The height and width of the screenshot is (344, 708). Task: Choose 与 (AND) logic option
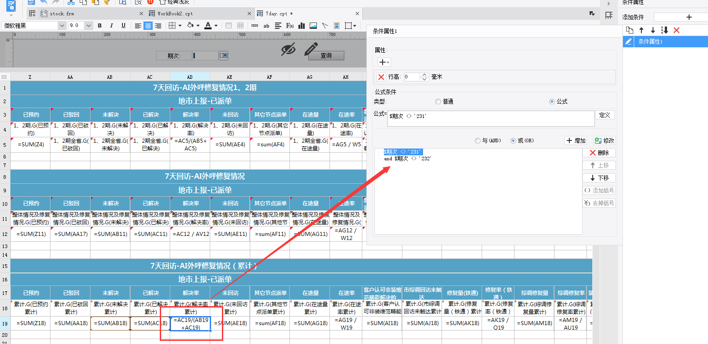pyautogui.click(x=478, y=140)
